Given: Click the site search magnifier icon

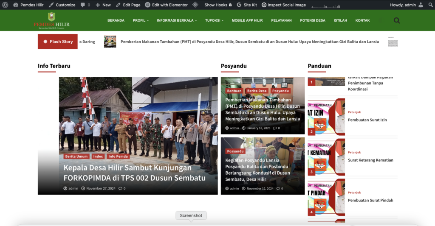Looking at the screenshot, I should tap(397, 20).
